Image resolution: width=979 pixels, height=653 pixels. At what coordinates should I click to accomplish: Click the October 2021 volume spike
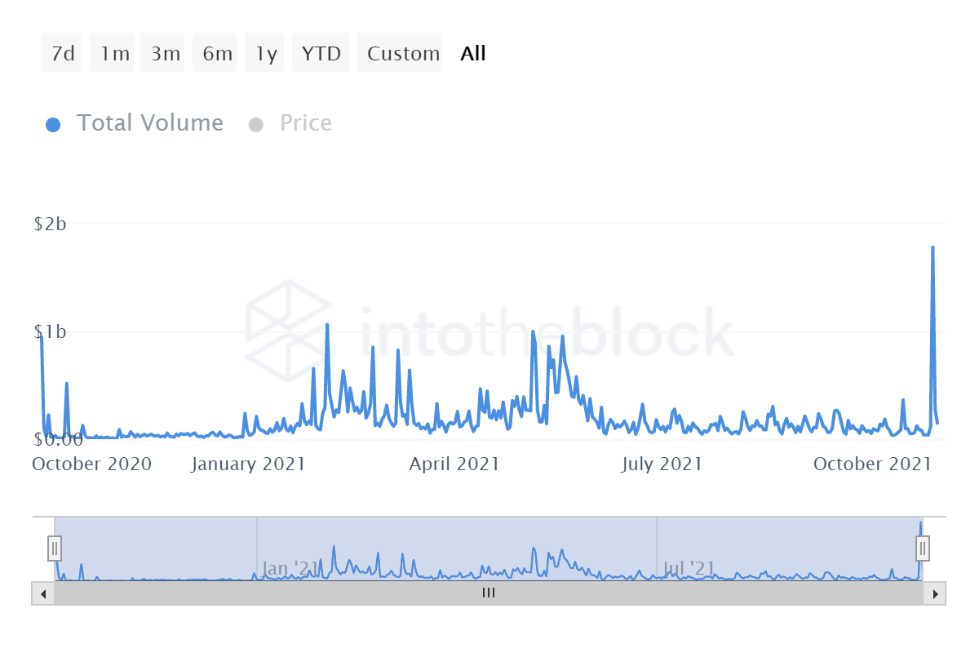(x=932, y=248)
